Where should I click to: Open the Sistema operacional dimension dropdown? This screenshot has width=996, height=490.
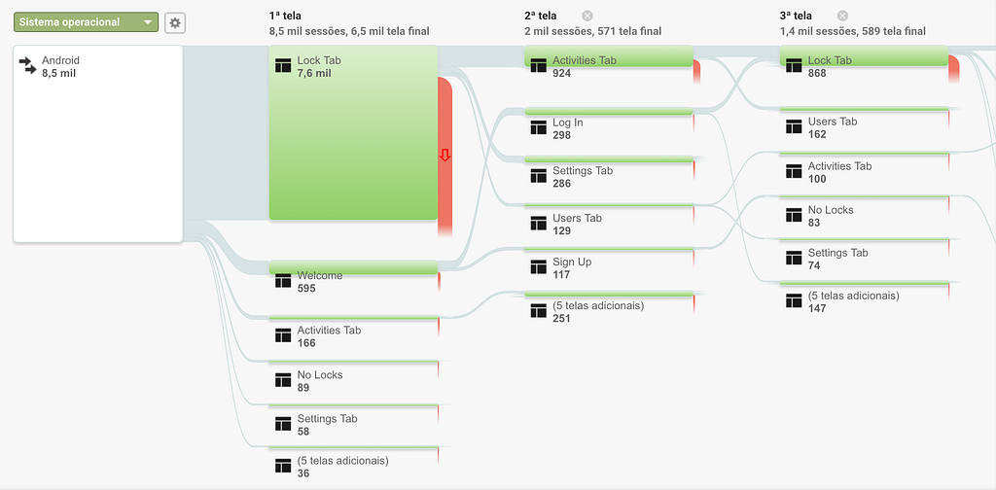pos(86,22)
